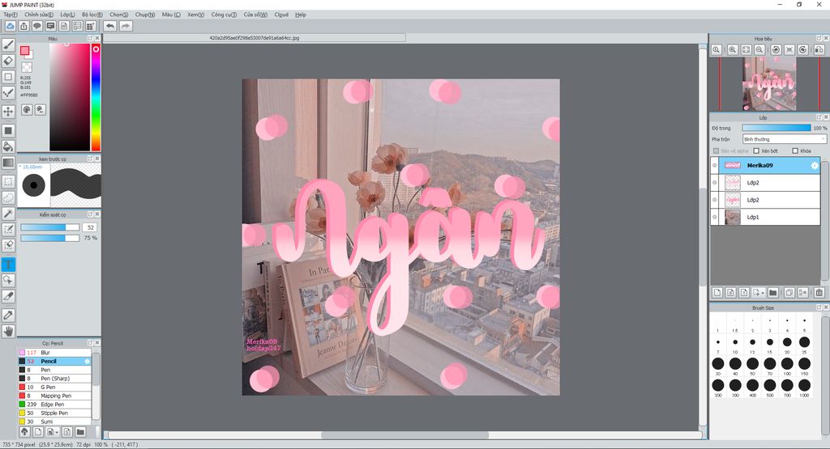Screen dimensions: 830x449
Task: Open the Công cụ menu
Action: click(x=224, y=15)
